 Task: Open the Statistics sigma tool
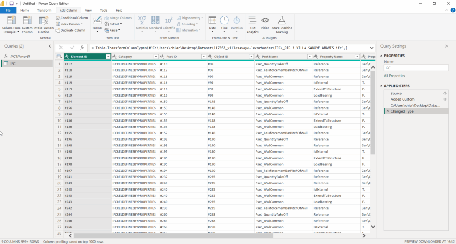tap(142, 20)
